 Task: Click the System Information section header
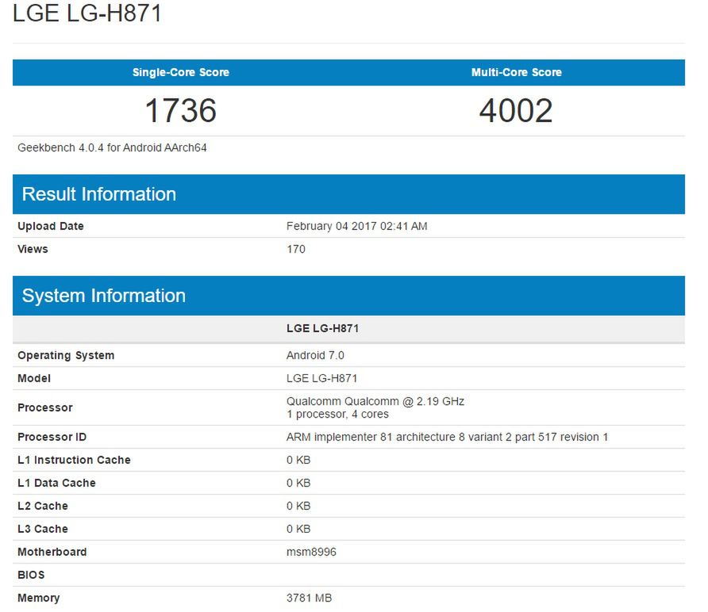102,295
